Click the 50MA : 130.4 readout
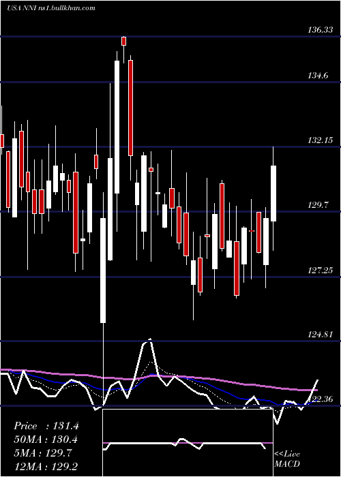 (46, 440)
